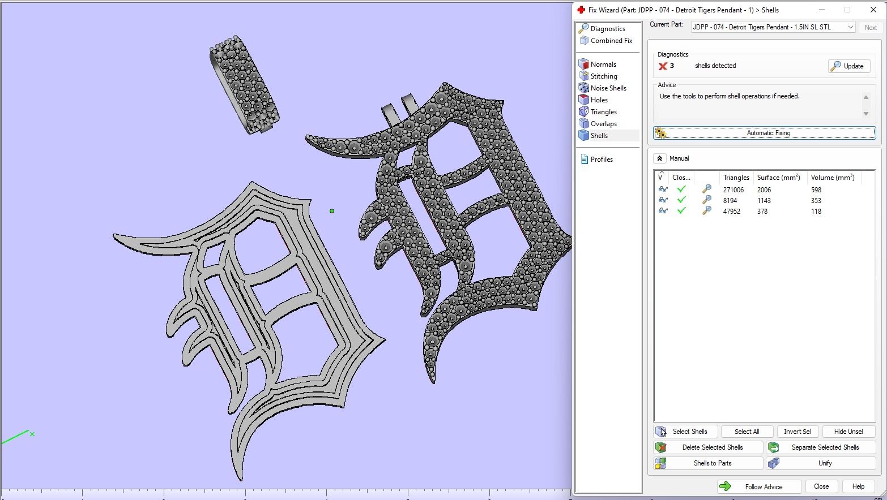Zoom to shell with 47952 triangles
The height and width of the screenshot is (500, 887).
pos(706,211)
